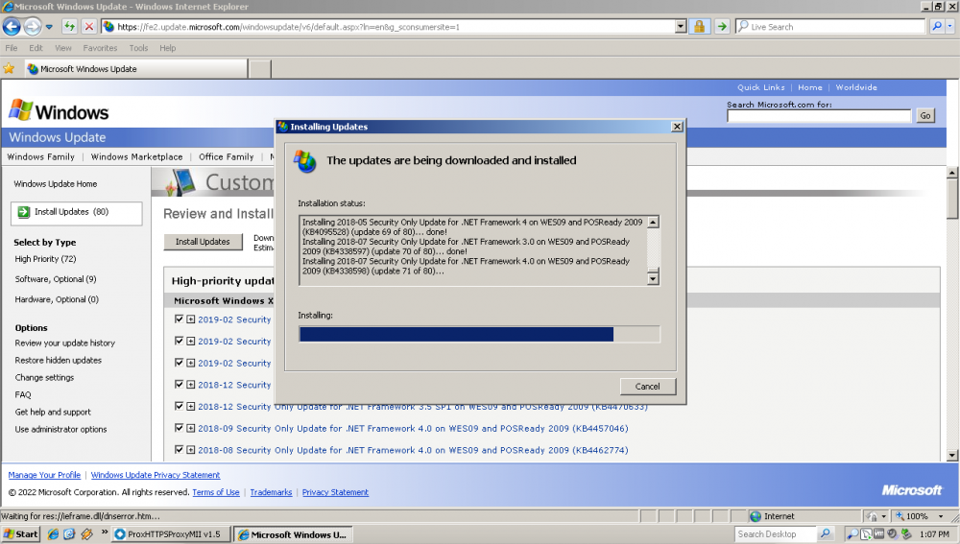Open a new blank tab
Screen dimensions: 960x544
coord(260,69)
